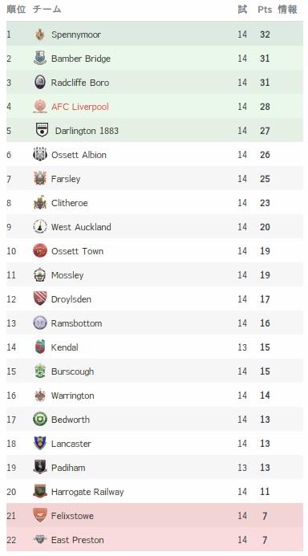308x556 pixels.
Task: Open the Clitheroe team page link
Action: pyautogui.click(x=70, y=203)
